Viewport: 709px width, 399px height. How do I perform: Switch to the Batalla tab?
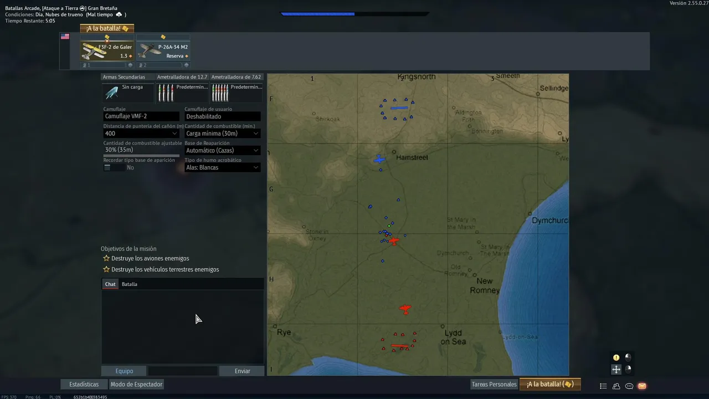pyautogui.click(x=130, y=284)
